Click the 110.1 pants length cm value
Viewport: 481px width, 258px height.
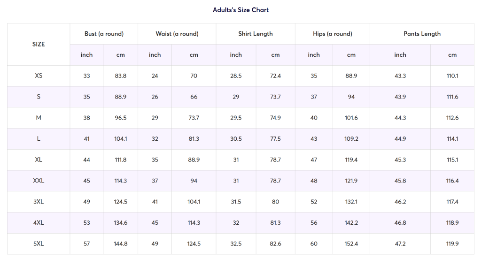452,76
